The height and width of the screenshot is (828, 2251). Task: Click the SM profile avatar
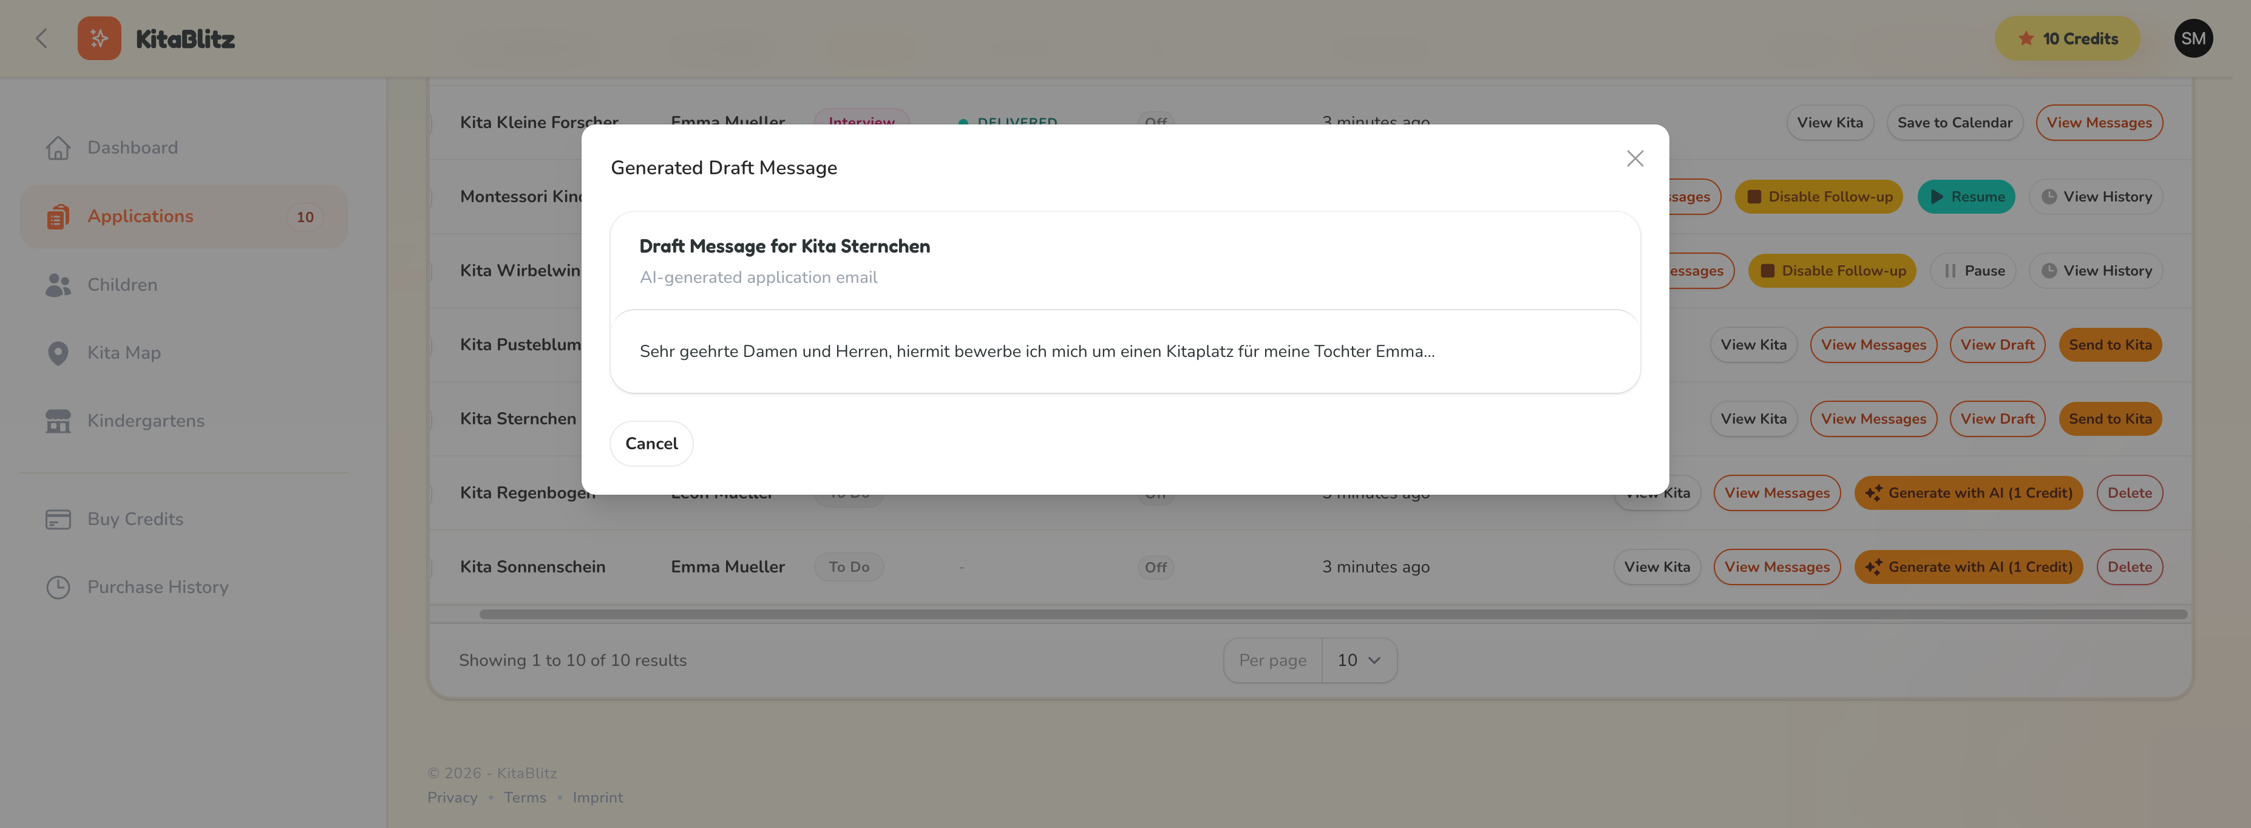coord(2193,38)
